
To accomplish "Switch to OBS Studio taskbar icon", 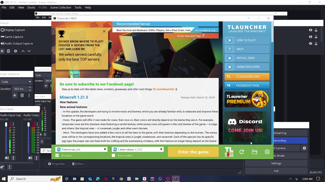I will tap(168, 179).
